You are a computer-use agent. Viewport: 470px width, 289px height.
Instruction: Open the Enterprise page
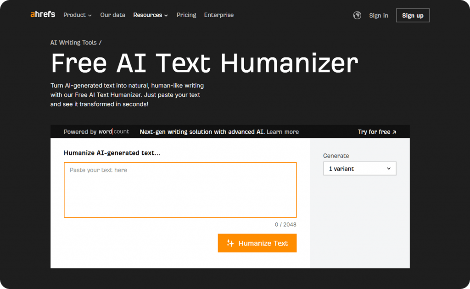219,15
